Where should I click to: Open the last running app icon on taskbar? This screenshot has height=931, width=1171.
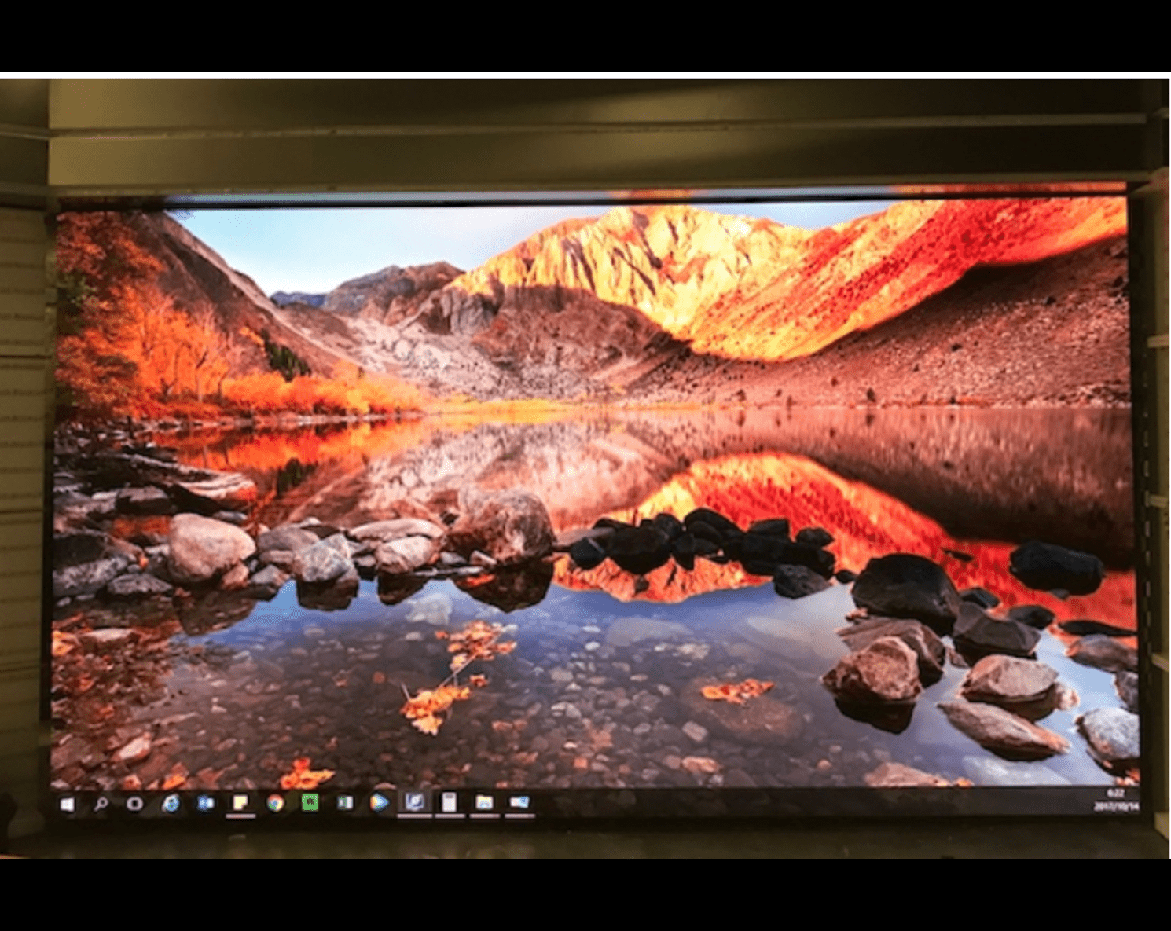519,802
